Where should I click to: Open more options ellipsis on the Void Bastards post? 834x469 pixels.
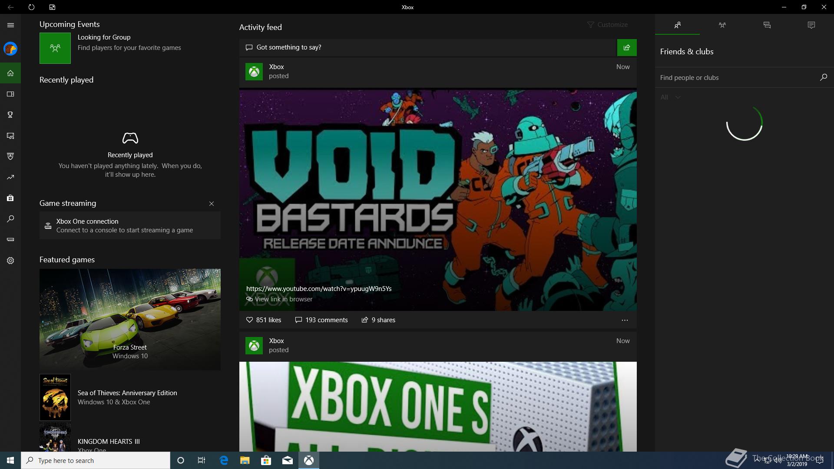[625, 320]
